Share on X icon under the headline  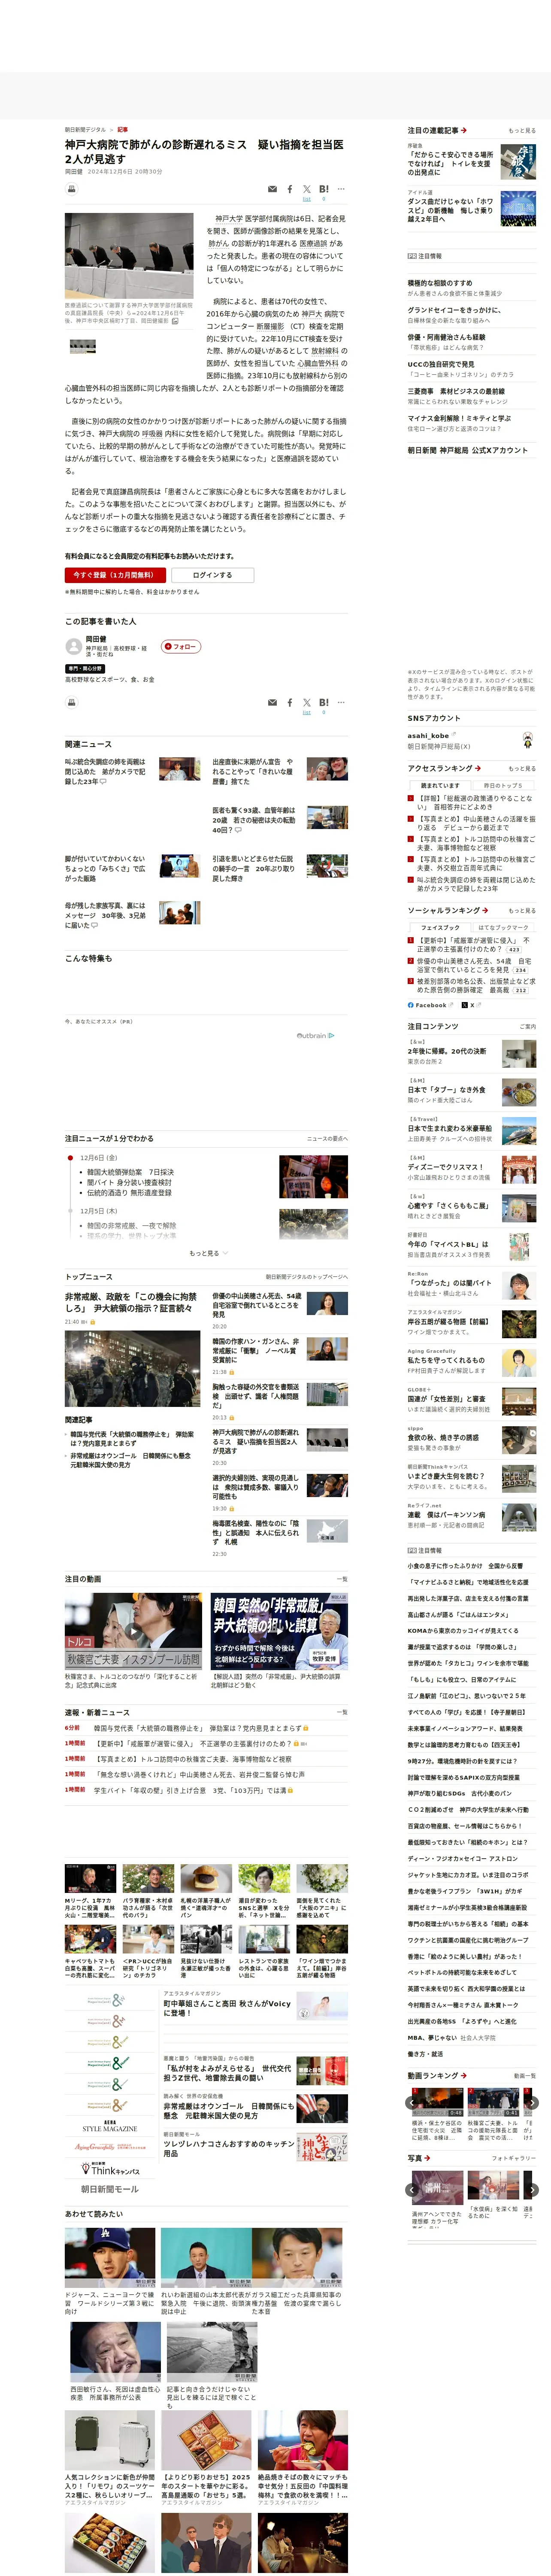tap(306, 189)
